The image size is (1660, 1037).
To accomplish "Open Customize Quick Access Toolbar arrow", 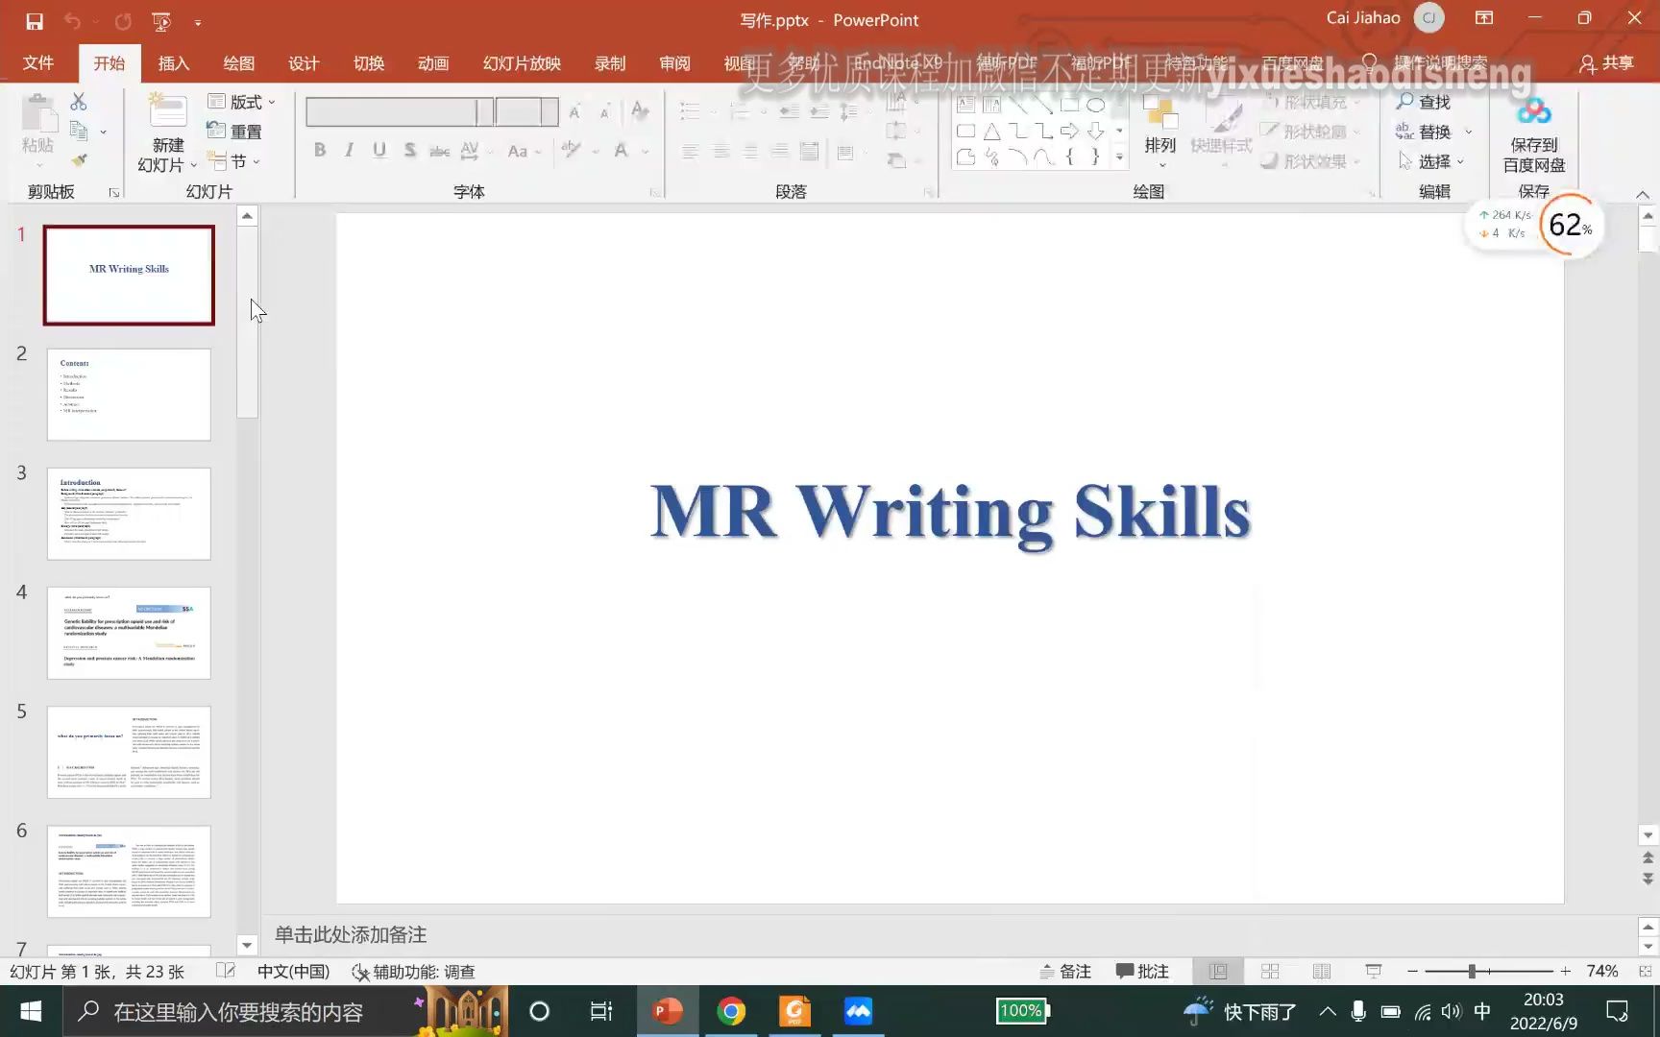I will [198, 21].
